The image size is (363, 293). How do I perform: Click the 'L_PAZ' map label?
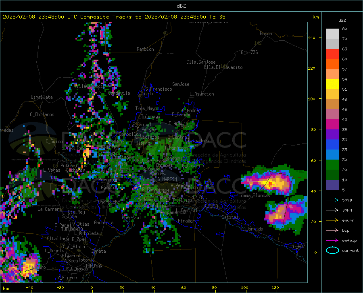pos(299,247)
